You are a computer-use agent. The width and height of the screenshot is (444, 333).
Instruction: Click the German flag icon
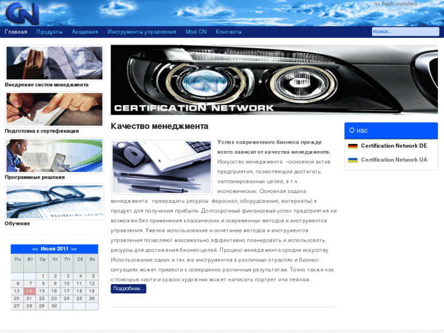click(353, 146)
